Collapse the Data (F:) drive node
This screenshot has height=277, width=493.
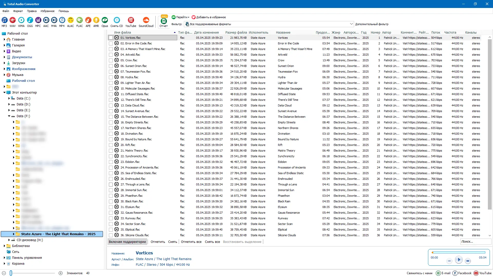9,116
